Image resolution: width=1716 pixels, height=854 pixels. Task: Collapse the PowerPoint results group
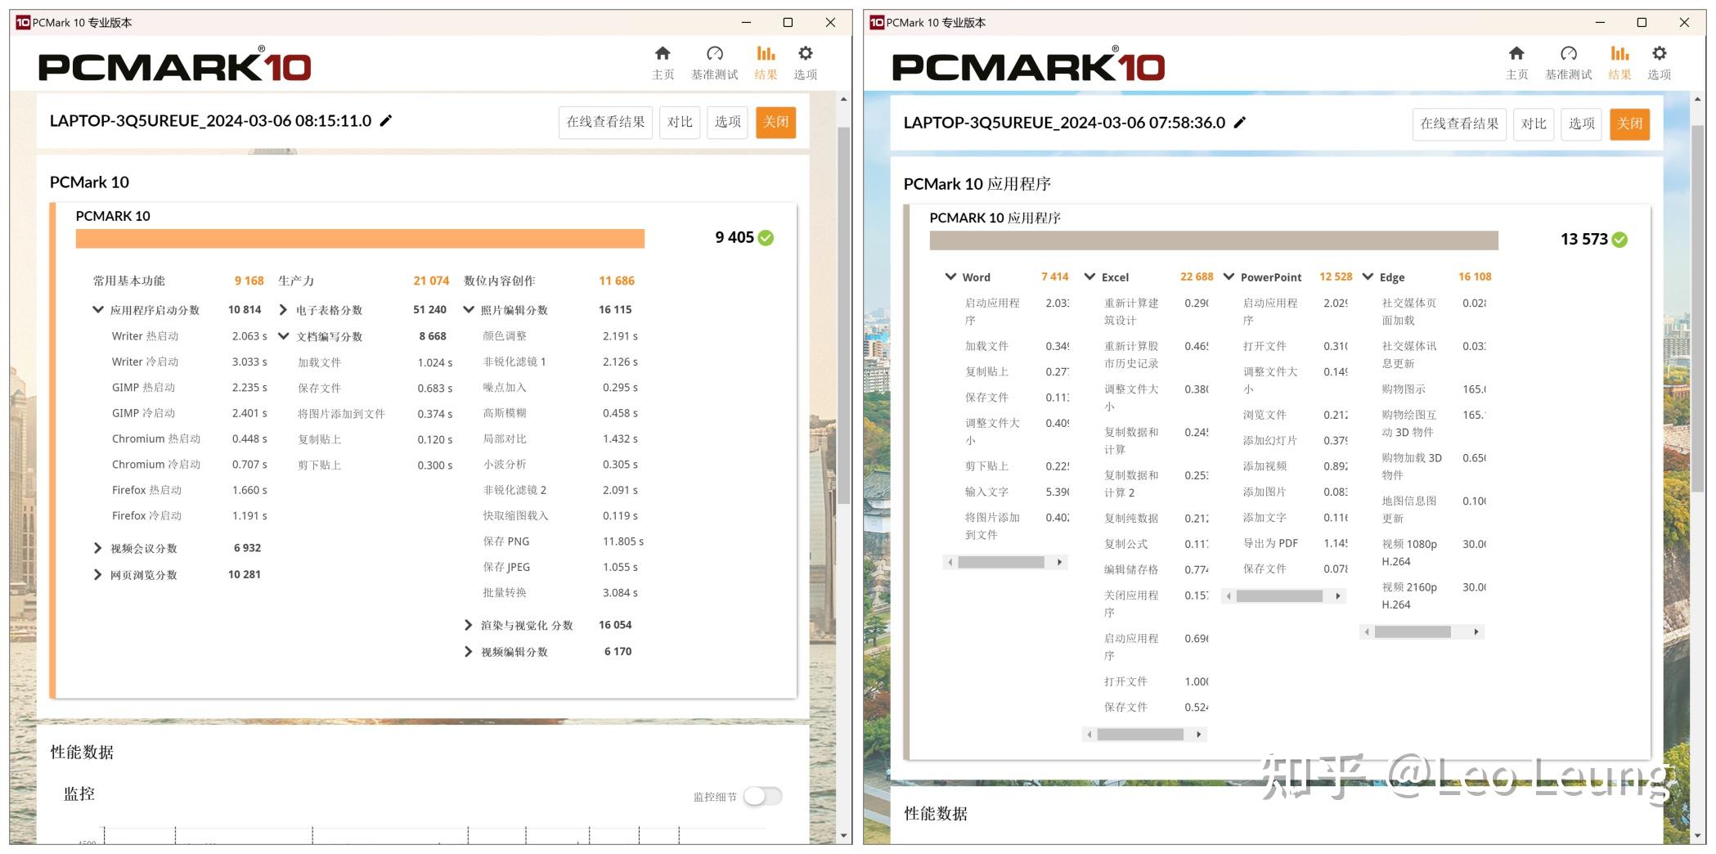1229,276
